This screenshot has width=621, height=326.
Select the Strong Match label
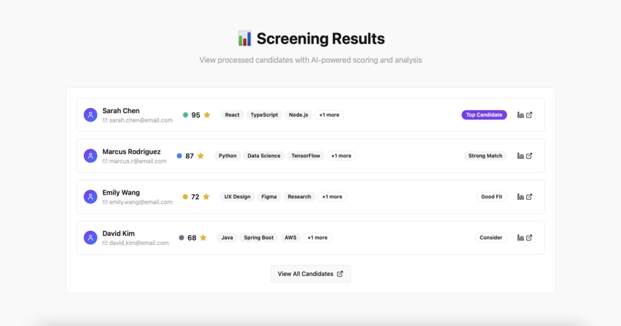click(x=485, y=156)
